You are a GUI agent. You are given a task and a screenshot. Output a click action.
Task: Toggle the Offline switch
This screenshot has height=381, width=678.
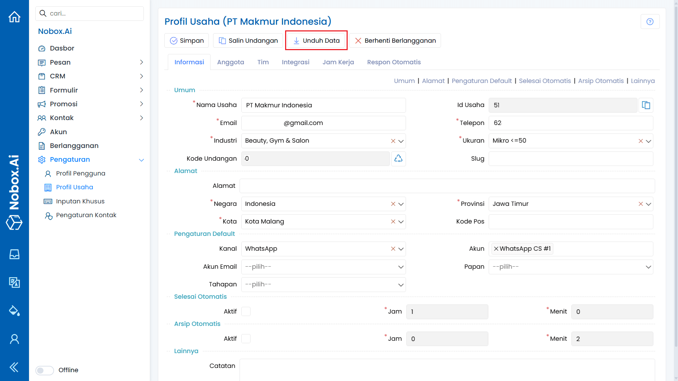[44, 370]
